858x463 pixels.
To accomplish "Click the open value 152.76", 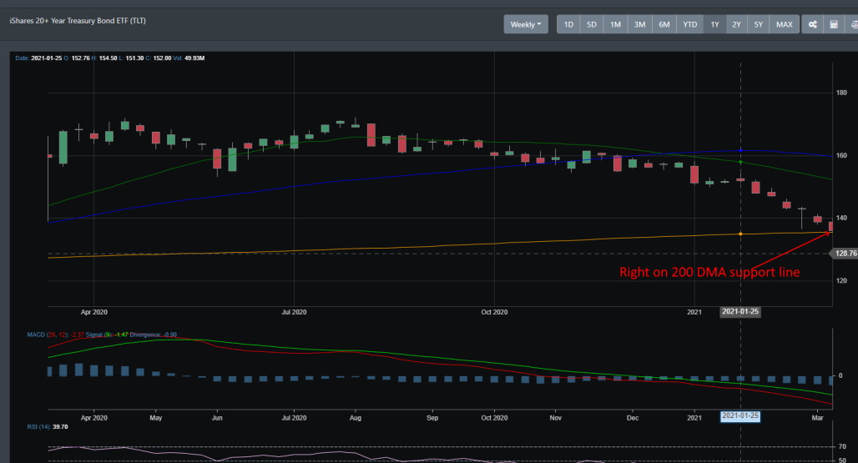I will coord(80,58).
